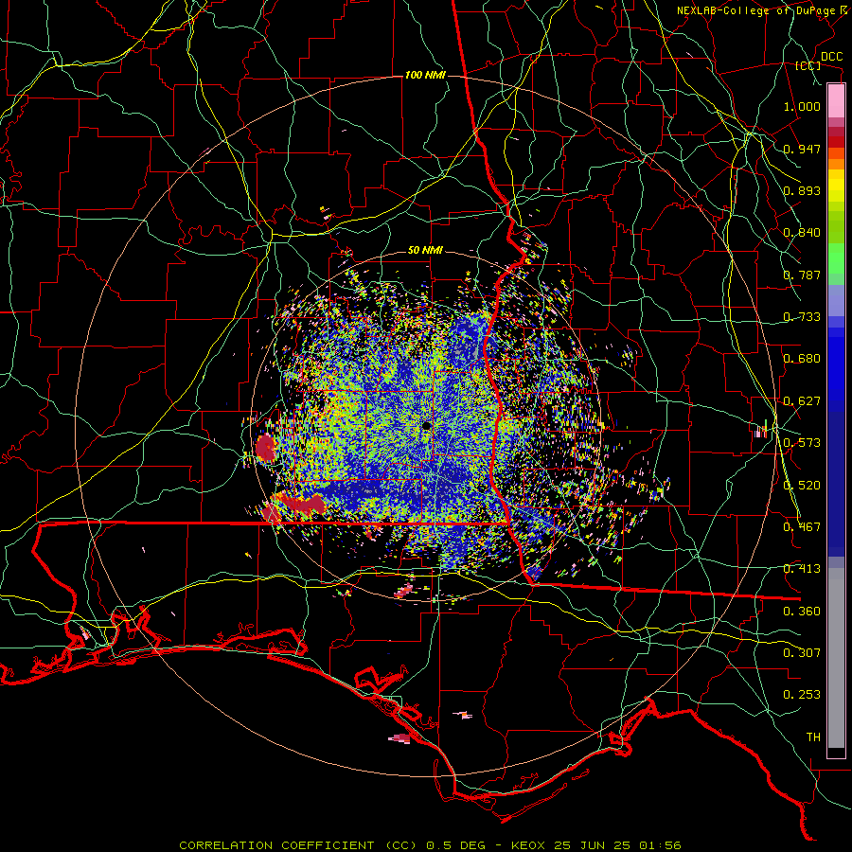
Task: Select the 1.000 legend value
Action: (802, 106)
